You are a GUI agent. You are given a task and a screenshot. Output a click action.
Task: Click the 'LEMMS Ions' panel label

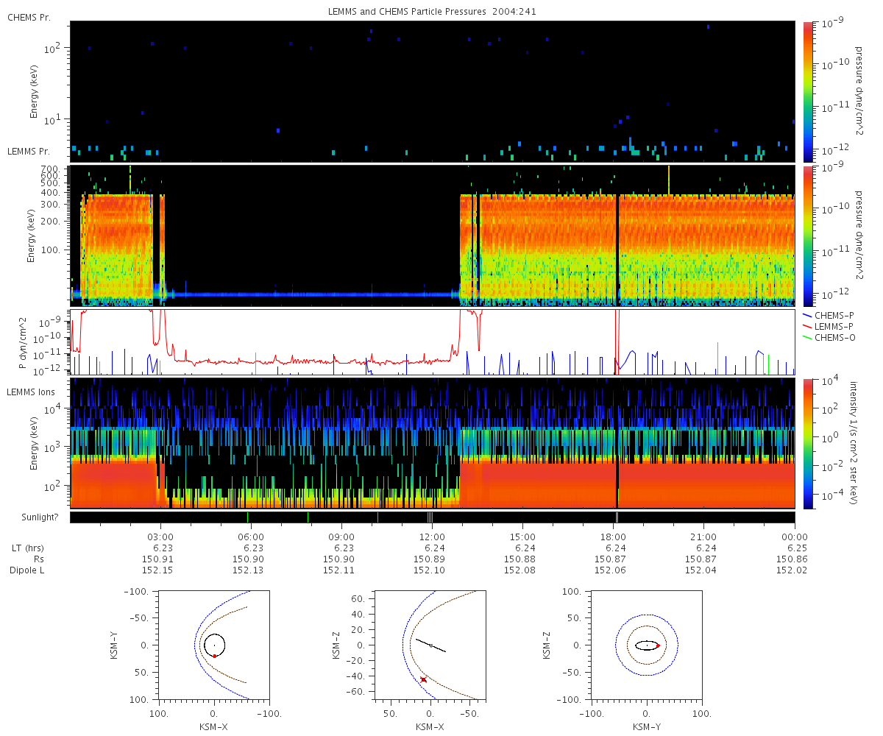32,393
